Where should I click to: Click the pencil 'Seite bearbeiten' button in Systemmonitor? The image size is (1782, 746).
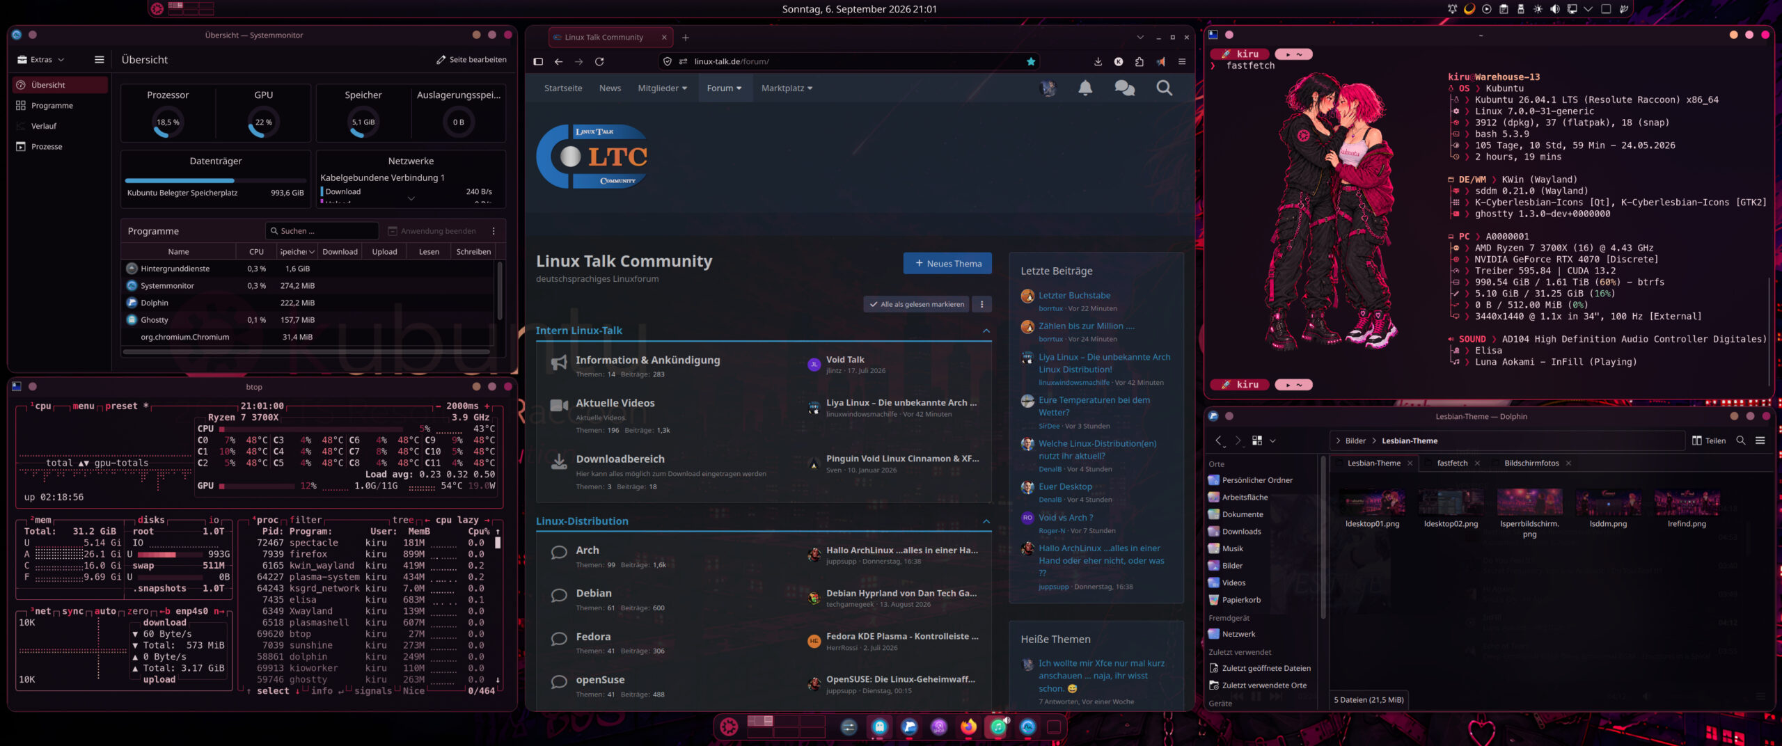click(471, 60)
